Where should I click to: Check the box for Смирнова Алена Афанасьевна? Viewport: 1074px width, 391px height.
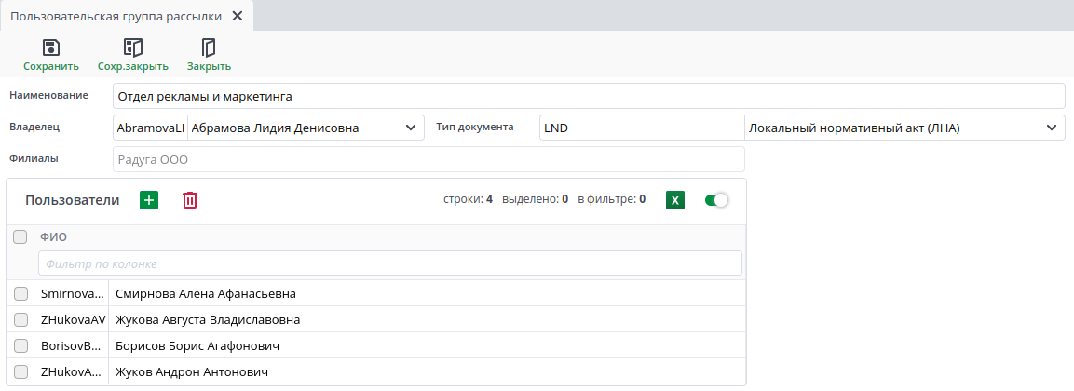coord(20,294)
